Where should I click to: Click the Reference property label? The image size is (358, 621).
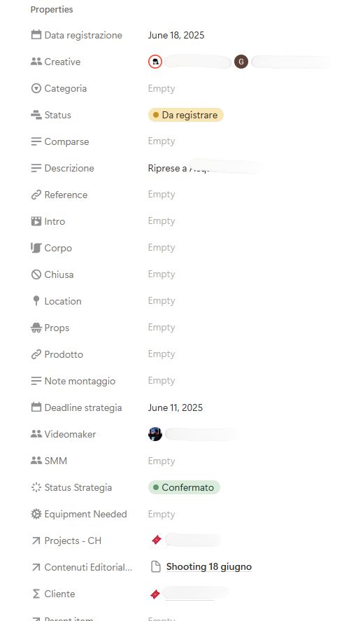tap(66, 195)
